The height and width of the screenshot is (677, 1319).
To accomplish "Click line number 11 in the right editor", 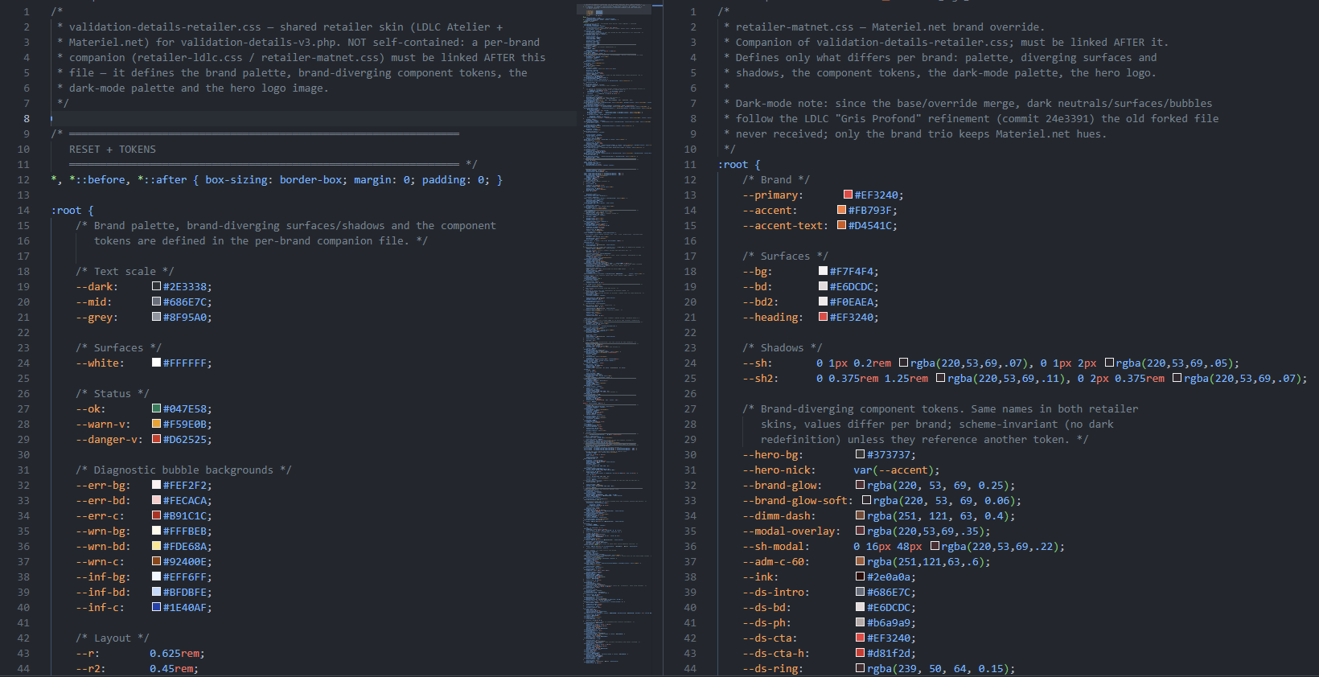I will pyautogui.click(x=690, y=164).
